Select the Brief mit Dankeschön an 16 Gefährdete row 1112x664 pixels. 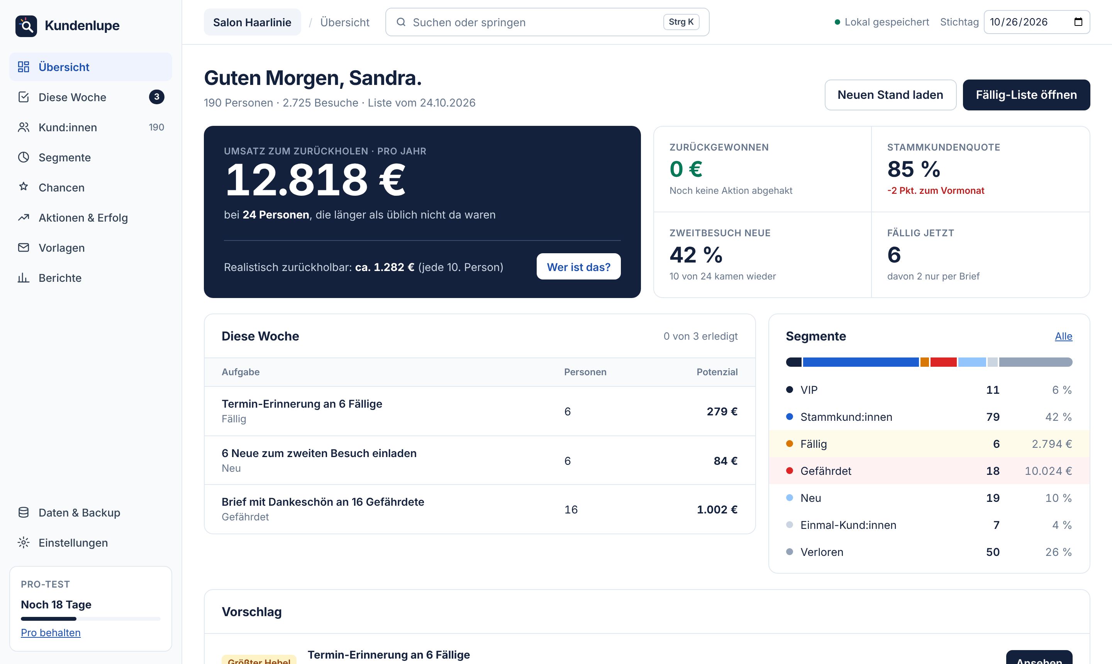(x=480, y=509)
